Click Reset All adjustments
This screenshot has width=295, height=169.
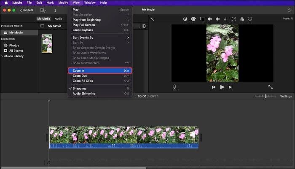288,19
